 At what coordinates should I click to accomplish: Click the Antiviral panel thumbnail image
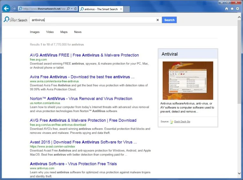[188, 81]
